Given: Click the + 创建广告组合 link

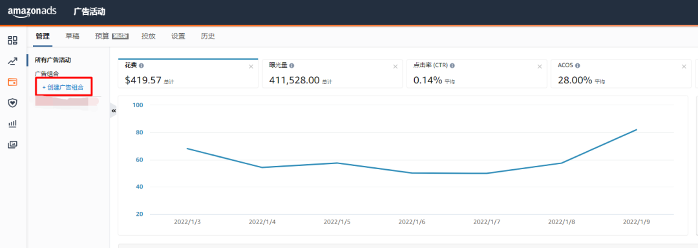Looking at the screenshot, I should (x=63, y=88).
